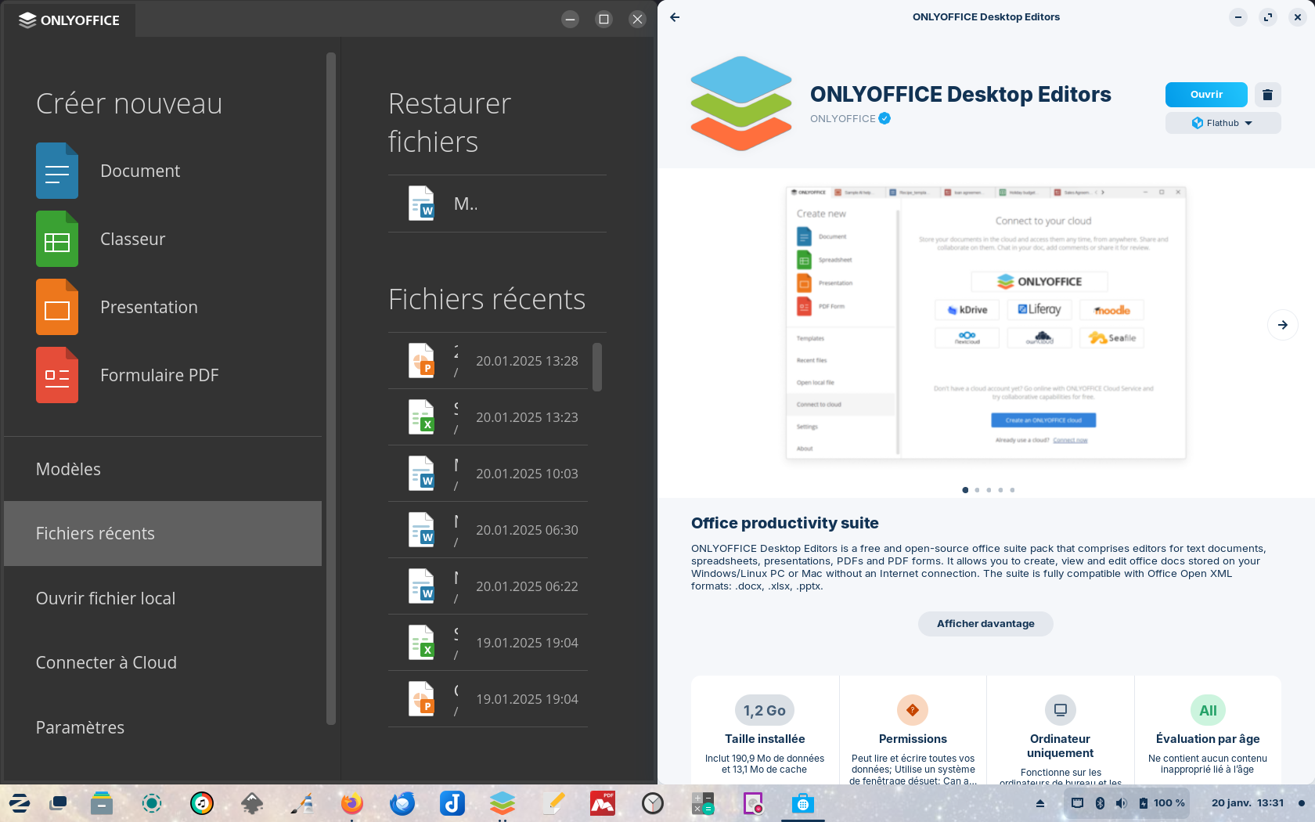The width and height of the screenshot is (1315, 822).
Task: Open the Modèles section
Action: coord(163,469)
